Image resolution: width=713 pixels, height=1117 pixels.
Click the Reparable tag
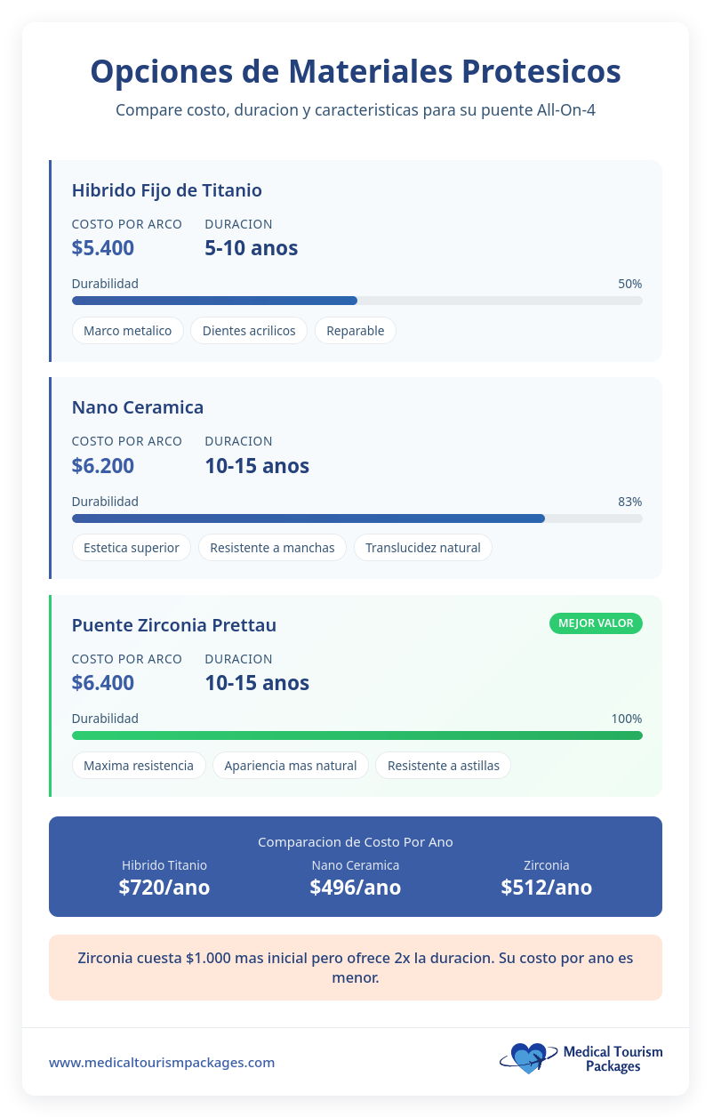(x=356, y=331)
